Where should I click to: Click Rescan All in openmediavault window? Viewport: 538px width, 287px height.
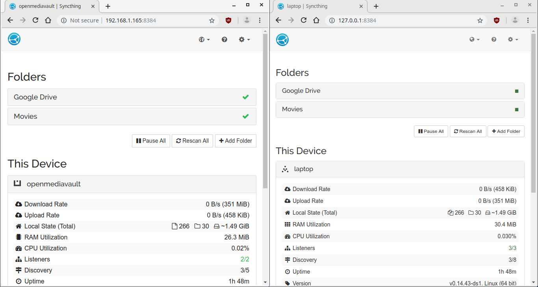point(192,141)
